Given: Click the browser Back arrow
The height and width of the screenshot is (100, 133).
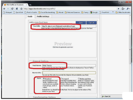Looking at the screenshot, I should (x=4, y=9).
